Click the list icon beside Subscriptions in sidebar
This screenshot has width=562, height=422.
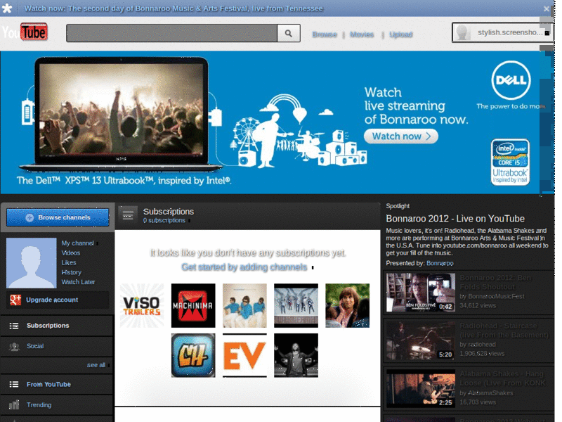click(x=14, y=326)
